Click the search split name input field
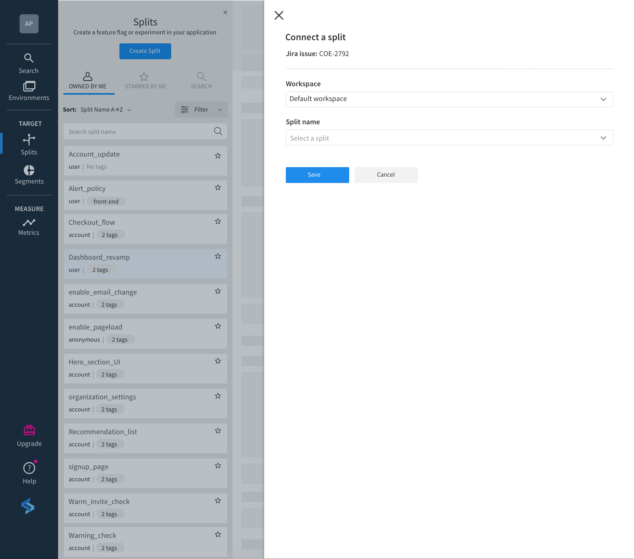Viewport: 634px width, 559px height. [x=145, y=131]
